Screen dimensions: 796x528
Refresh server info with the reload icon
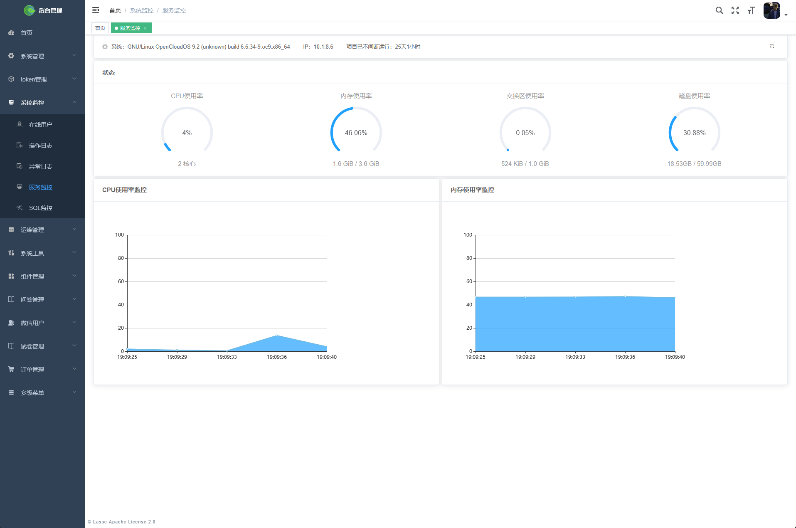[x=772, y=46]
